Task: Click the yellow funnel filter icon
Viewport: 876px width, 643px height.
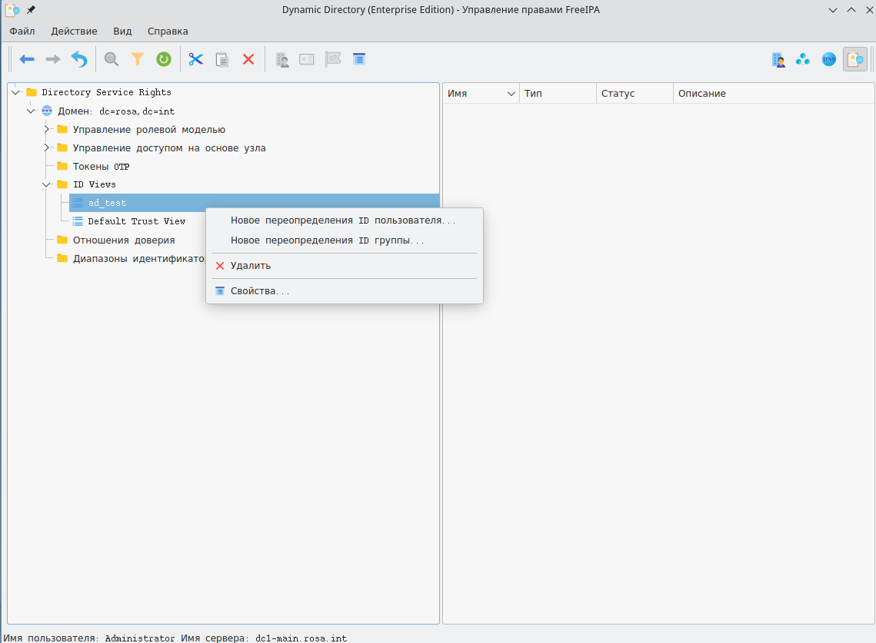Action: click(138, 59)
